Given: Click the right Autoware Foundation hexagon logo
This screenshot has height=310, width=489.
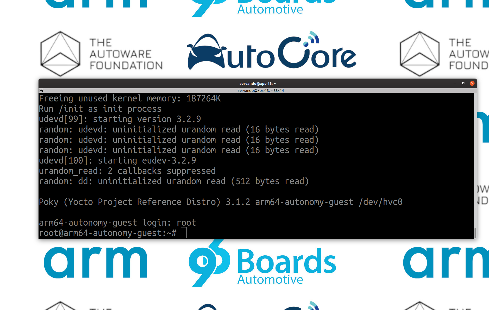Looking at the screenshot, I should pyautogui.click(x=419, y=54).
